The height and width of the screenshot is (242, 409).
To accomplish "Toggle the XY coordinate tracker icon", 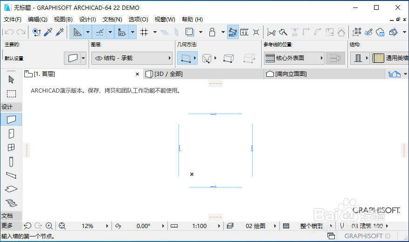I will pyautogui.click(x=122, y=32).
